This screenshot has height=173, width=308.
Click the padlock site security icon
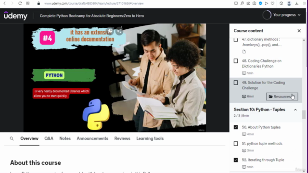pyautogui.click(x=38, y=3)
